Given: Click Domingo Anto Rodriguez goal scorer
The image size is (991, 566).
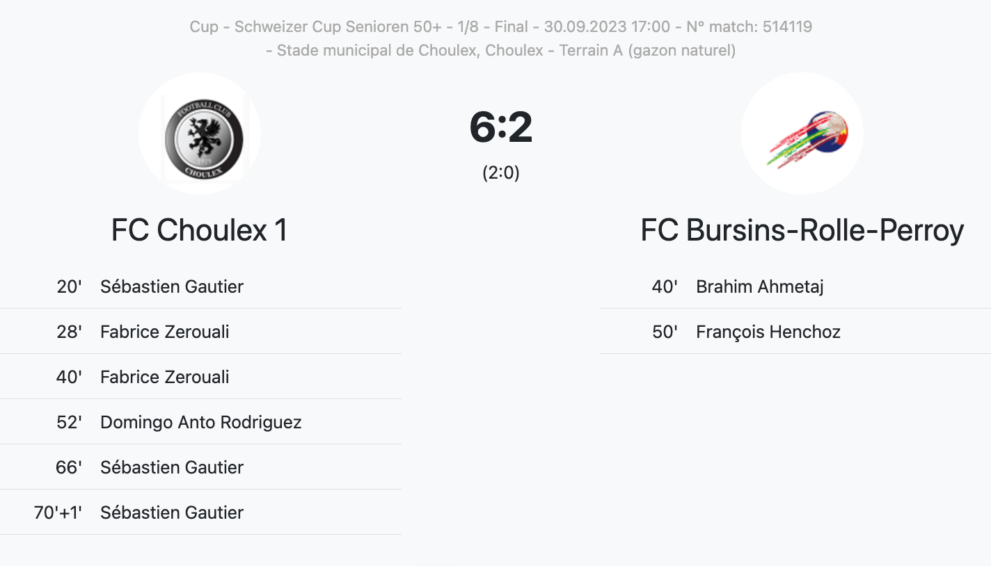Looking at the screenshot, I should coord(200,422).
